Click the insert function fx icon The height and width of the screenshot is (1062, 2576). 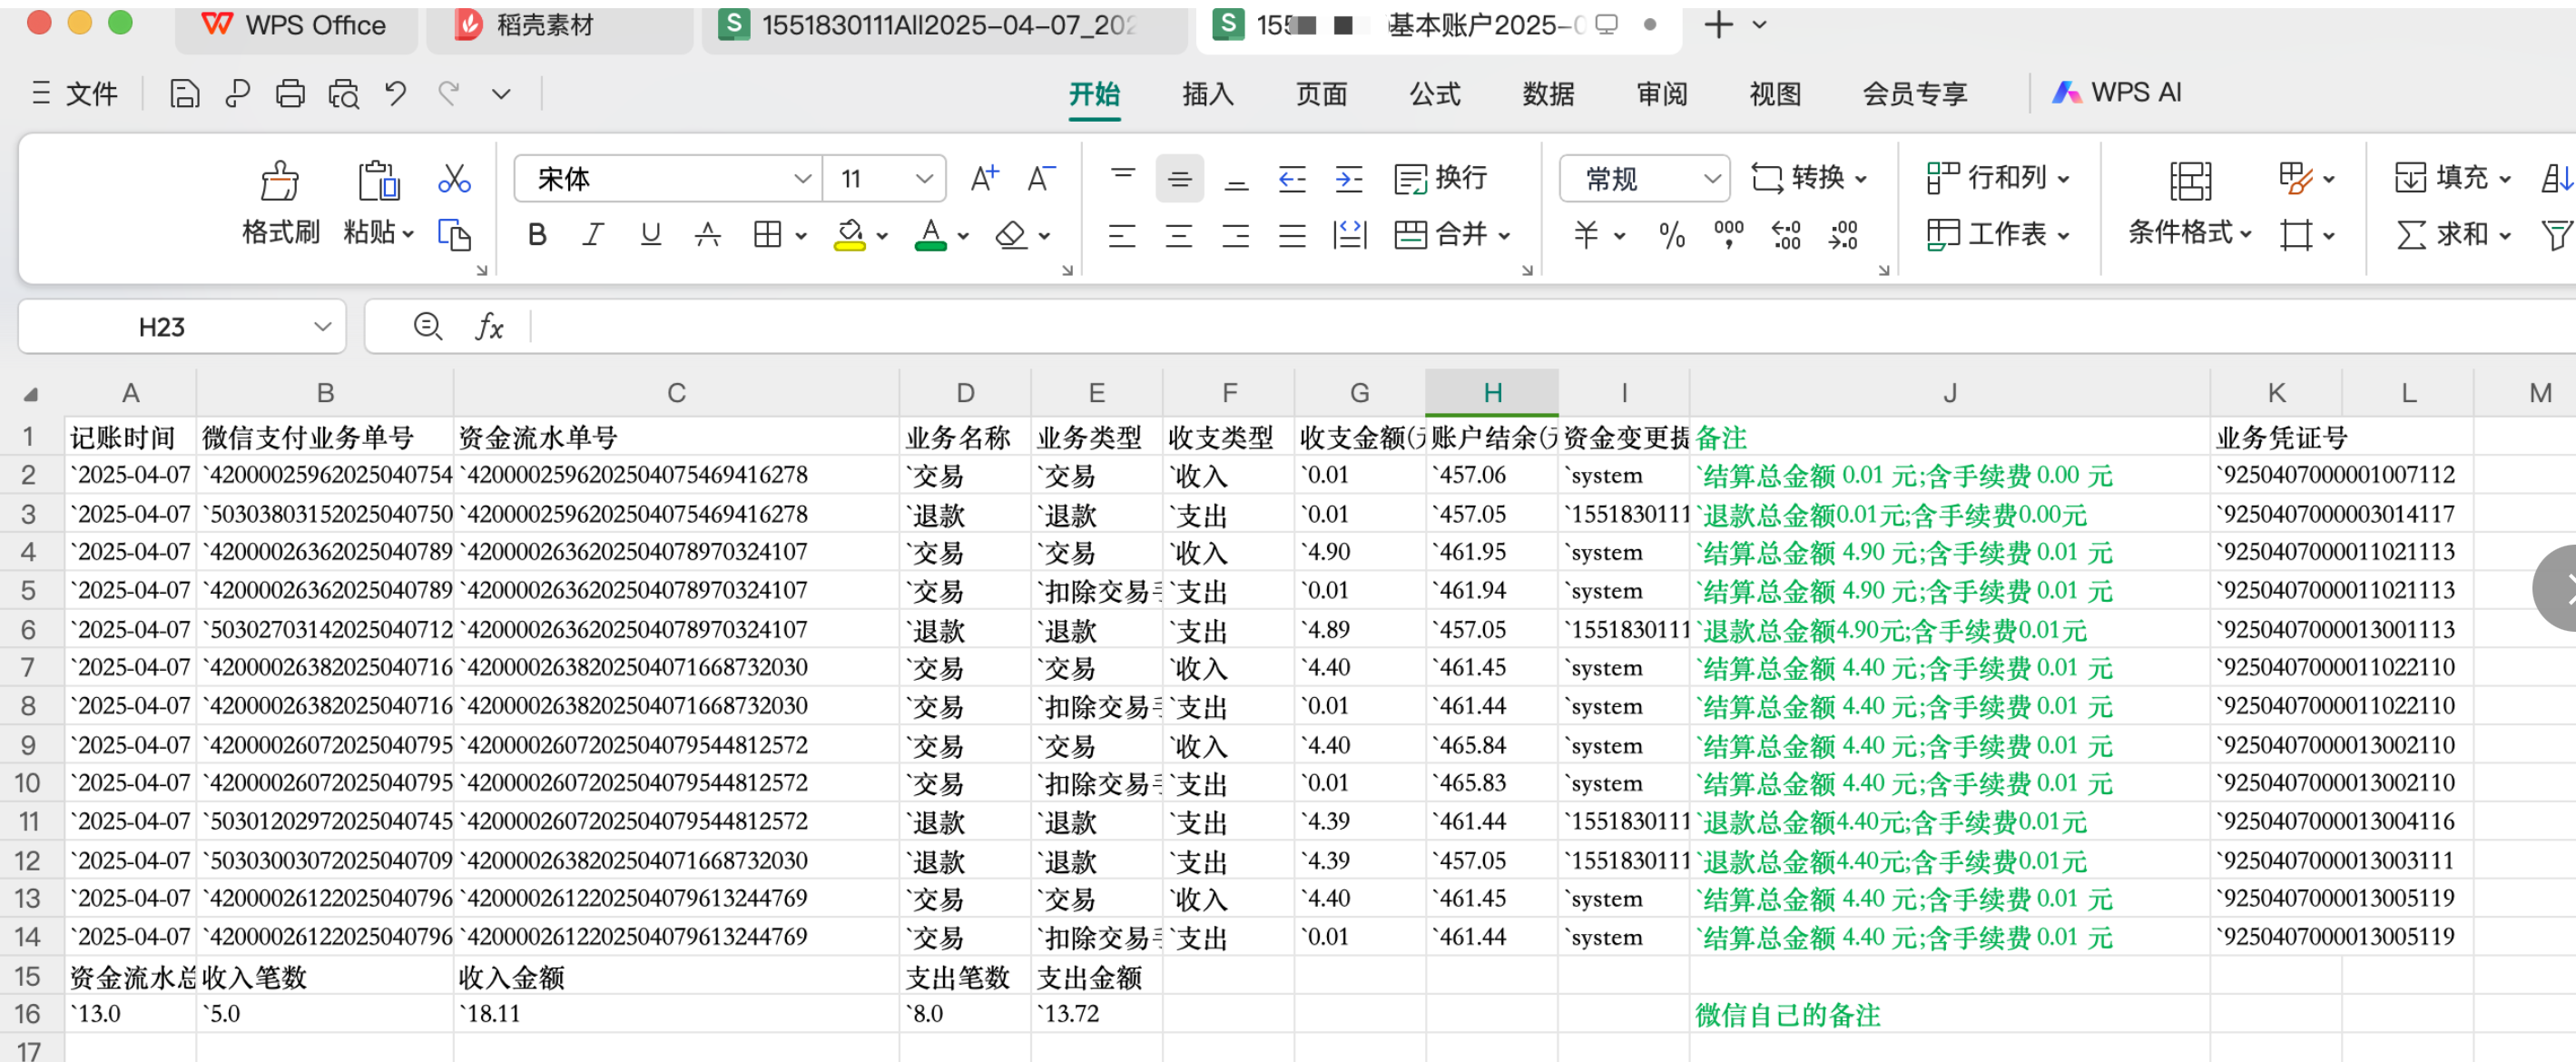point(489,327)
